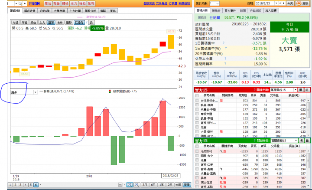Viewport: 312px width, 190px height.
Task: Click the 報告 button
Action: (56, 3)
